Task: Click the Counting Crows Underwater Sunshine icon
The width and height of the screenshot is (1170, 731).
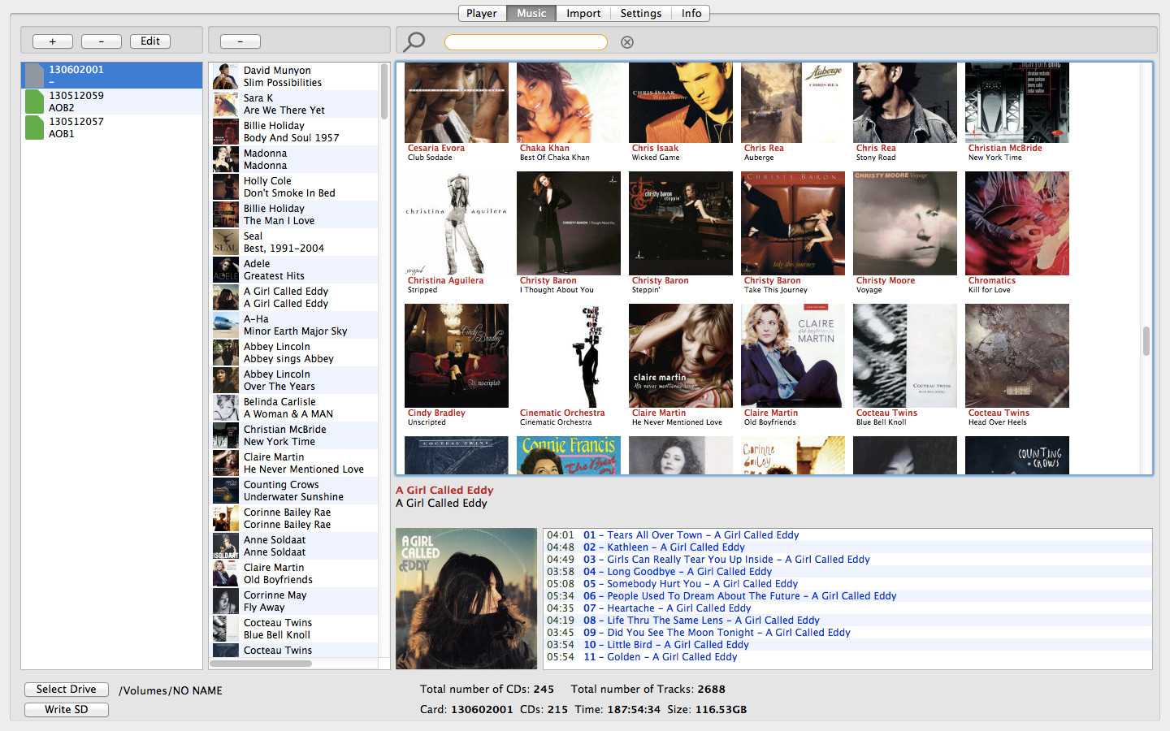Action: coord(225,491)
